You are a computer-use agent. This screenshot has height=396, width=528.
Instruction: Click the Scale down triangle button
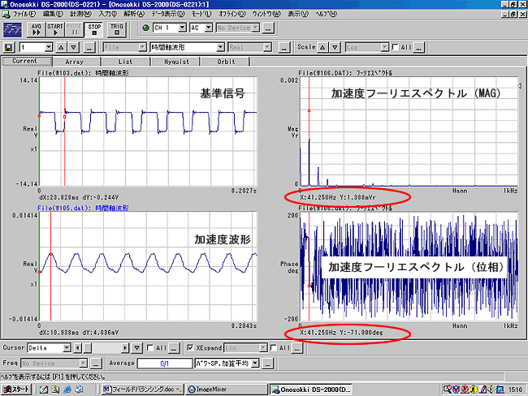click(x=335, y=47)
